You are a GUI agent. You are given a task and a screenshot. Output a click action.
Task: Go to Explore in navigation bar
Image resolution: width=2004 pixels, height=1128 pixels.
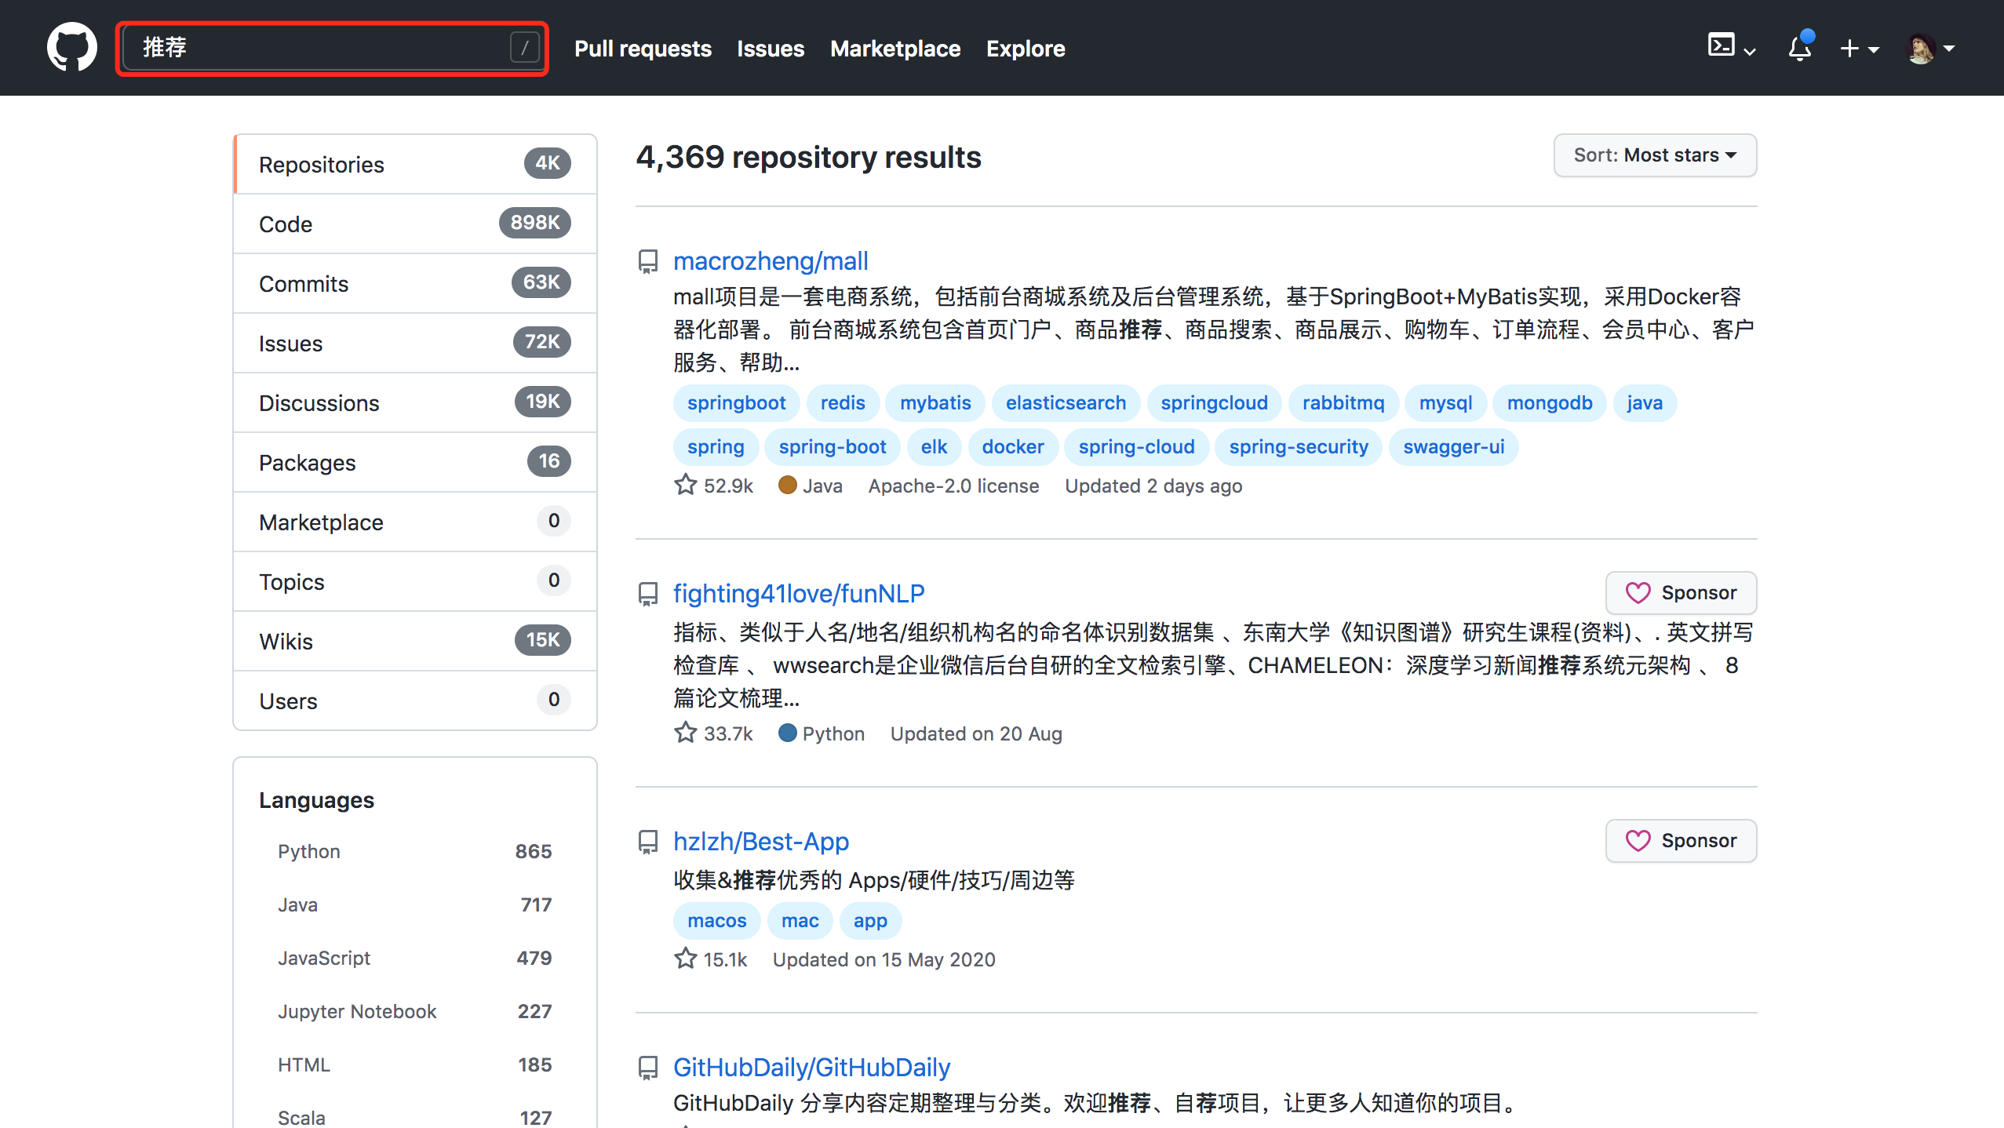tap(1025, 49)
